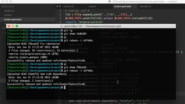This screenshot has width=185, height=104.
Task: Click the File.expand_path code line
Action: click(x=99, y=14)
